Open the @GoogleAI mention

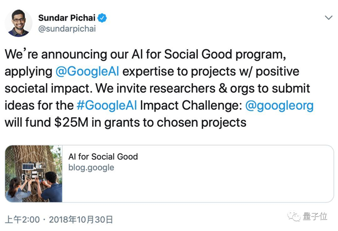point(87,72)
